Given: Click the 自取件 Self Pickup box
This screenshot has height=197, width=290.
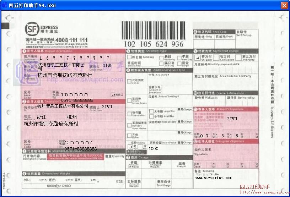Looking at the screenshot, I should pos(247,39).
